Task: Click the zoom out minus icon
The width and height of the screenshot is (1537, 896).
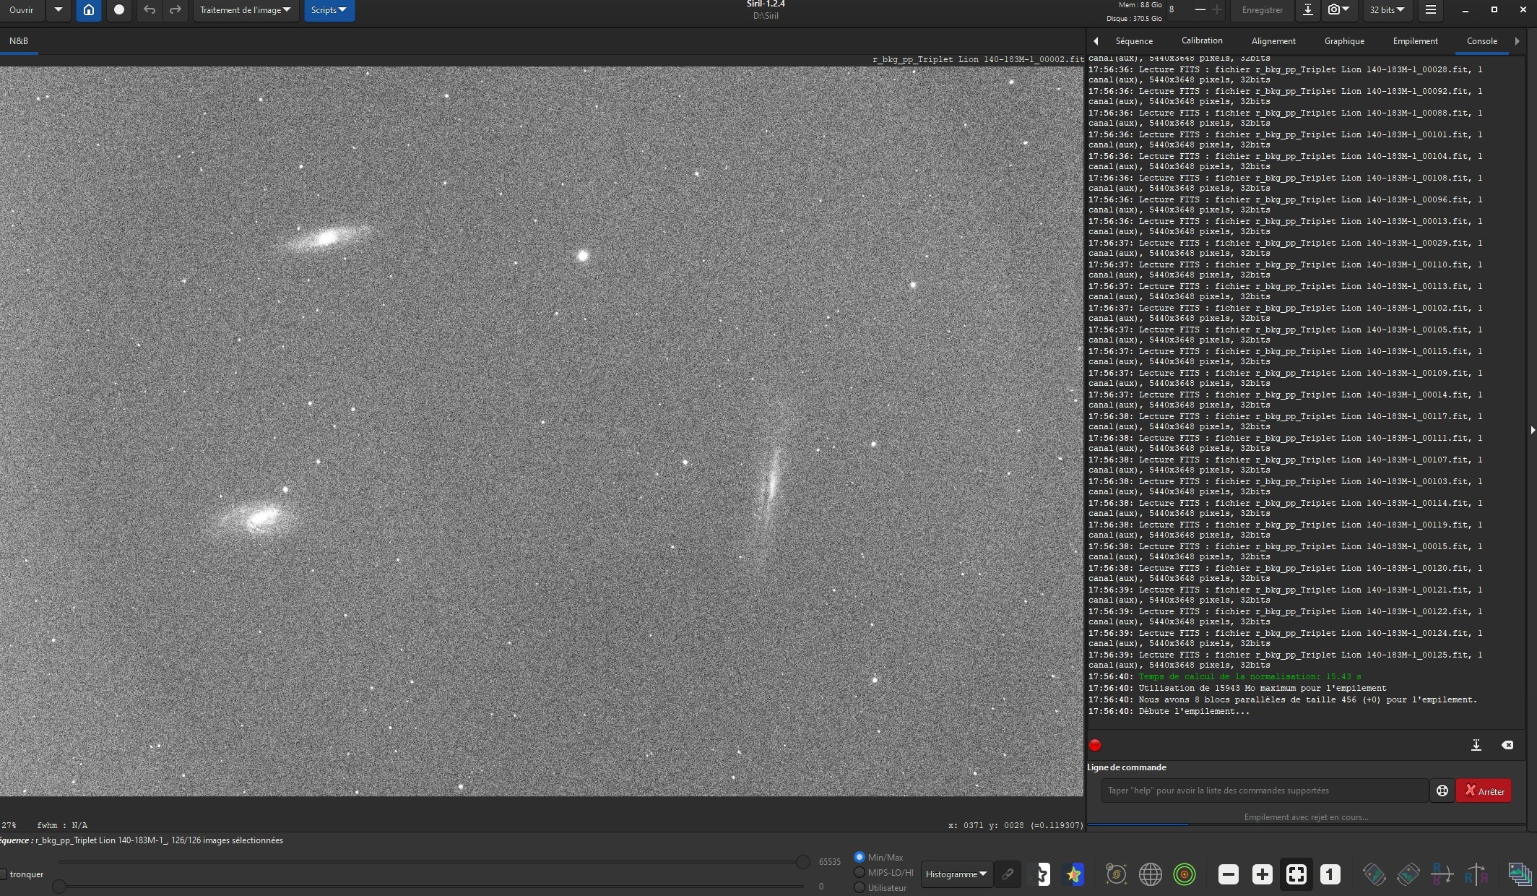Action: [1228, 874]
